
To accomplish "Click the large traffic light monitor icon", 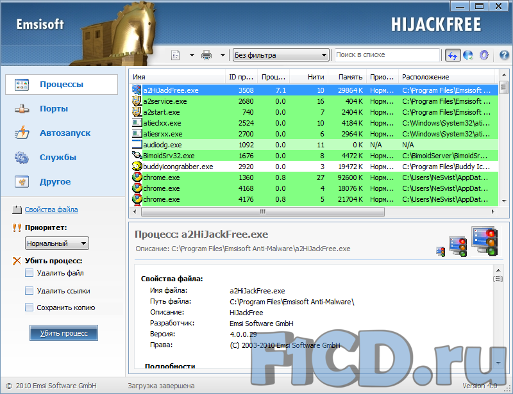I will pyautogui.click(x=485, y=241).
